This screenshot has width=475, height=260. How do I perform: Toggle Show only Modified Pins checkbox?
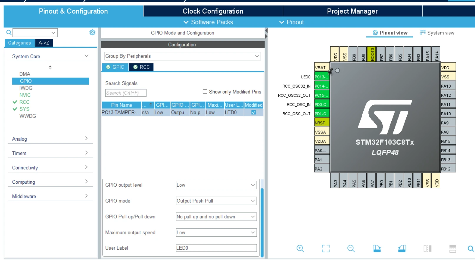click(205, 92)
